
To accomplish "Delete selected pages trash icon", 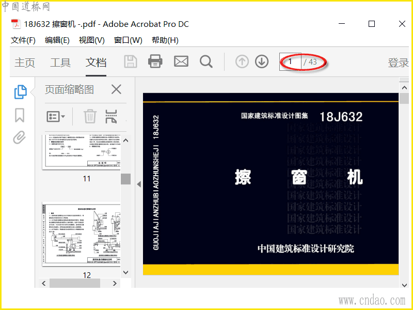I will [90, 116].
